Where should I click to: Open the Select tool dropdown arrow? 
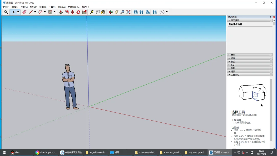click(x=18, y=12)
